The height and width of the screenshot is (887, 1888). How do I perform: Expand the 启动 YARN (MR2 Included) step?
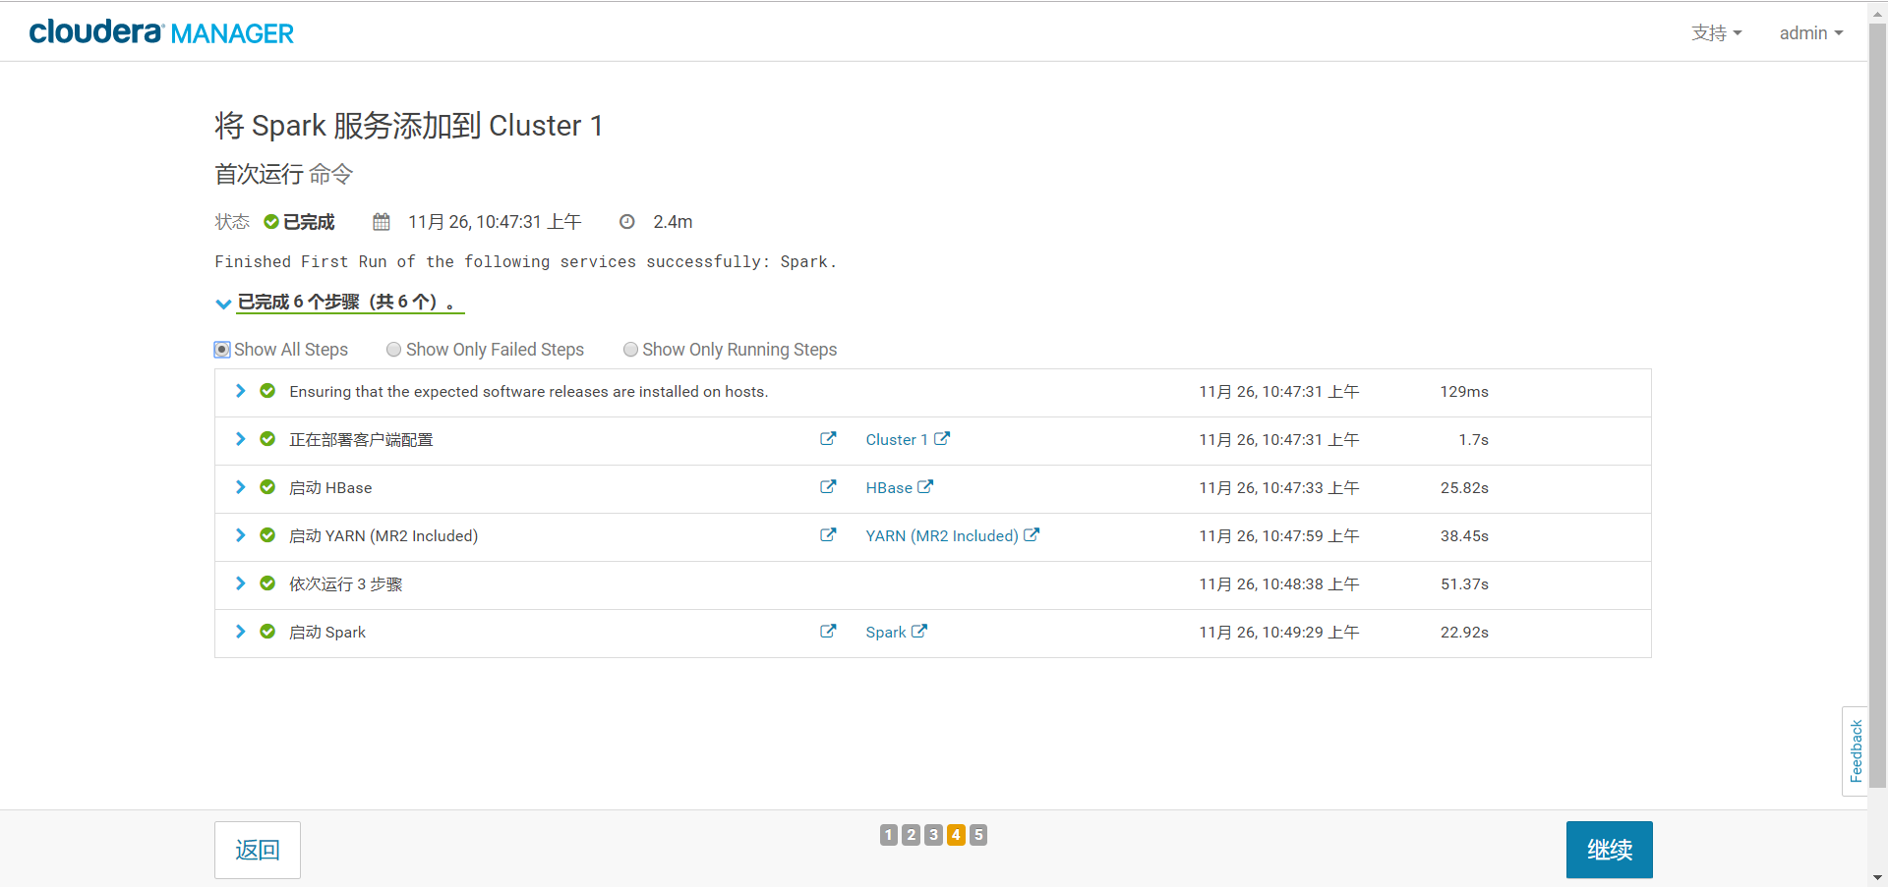point(240,535)
